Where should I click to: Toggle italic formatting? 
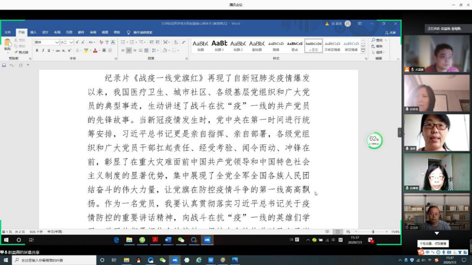click(x=43, y=50)
